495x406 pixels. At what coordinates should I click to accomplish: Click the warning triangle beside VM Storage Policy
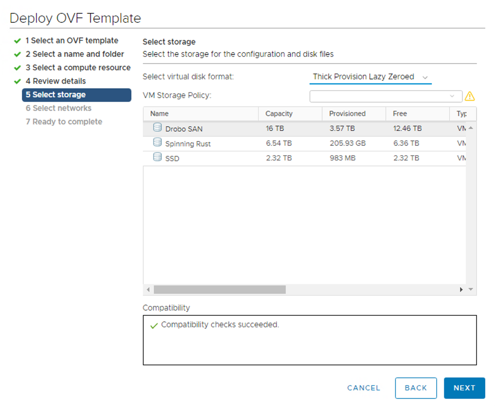470,96
